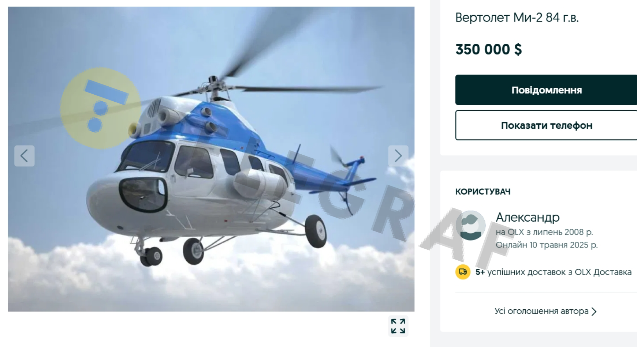Reveal the number with Показати телефон
Viewport: 637px width, 347px height.
pyautogui.click(x=546, y=125)
